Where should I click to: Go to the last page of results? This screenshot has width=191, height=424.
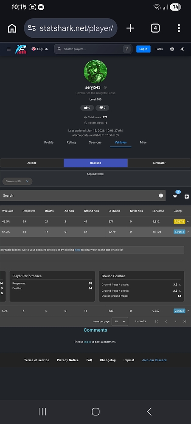click(185, 321)
